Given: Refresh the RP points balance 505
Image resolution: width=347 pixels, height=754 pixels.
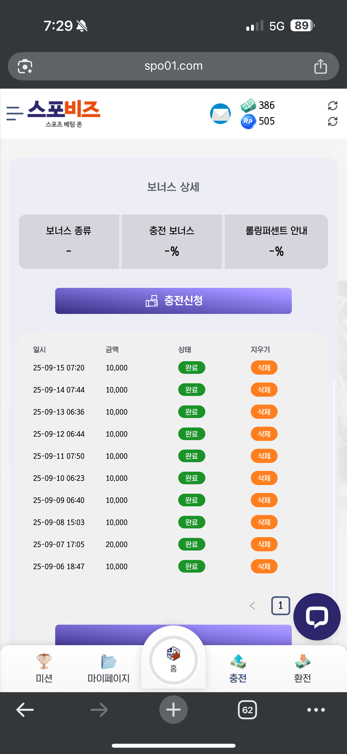Looking at the screenshot, I should 333,121.
